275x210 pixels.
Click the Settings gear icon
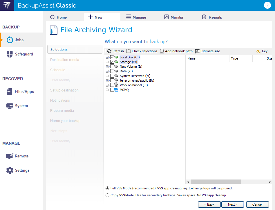10,170
